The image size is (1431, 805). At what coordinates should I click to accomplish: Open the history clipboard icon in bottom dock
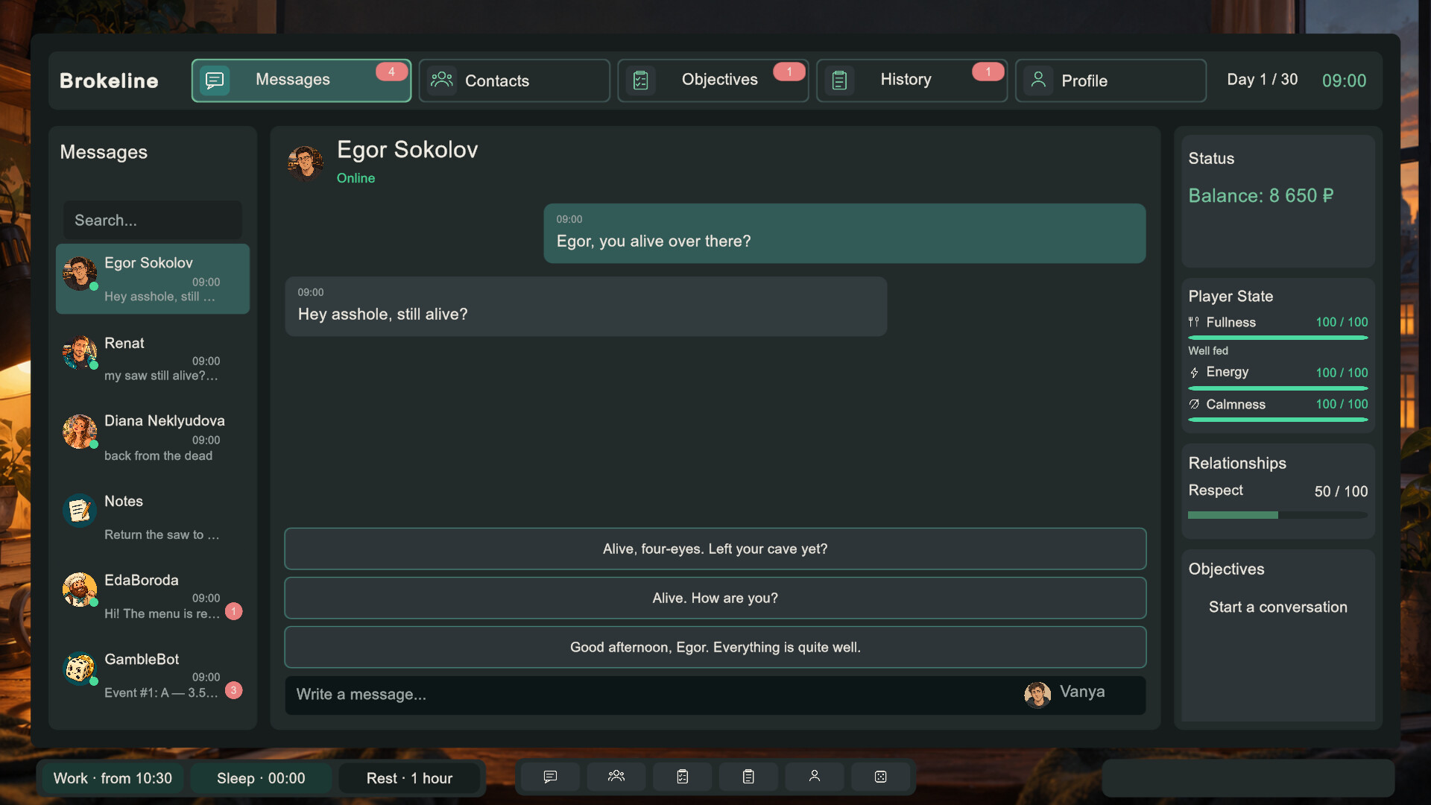click(x=748, y=777)
